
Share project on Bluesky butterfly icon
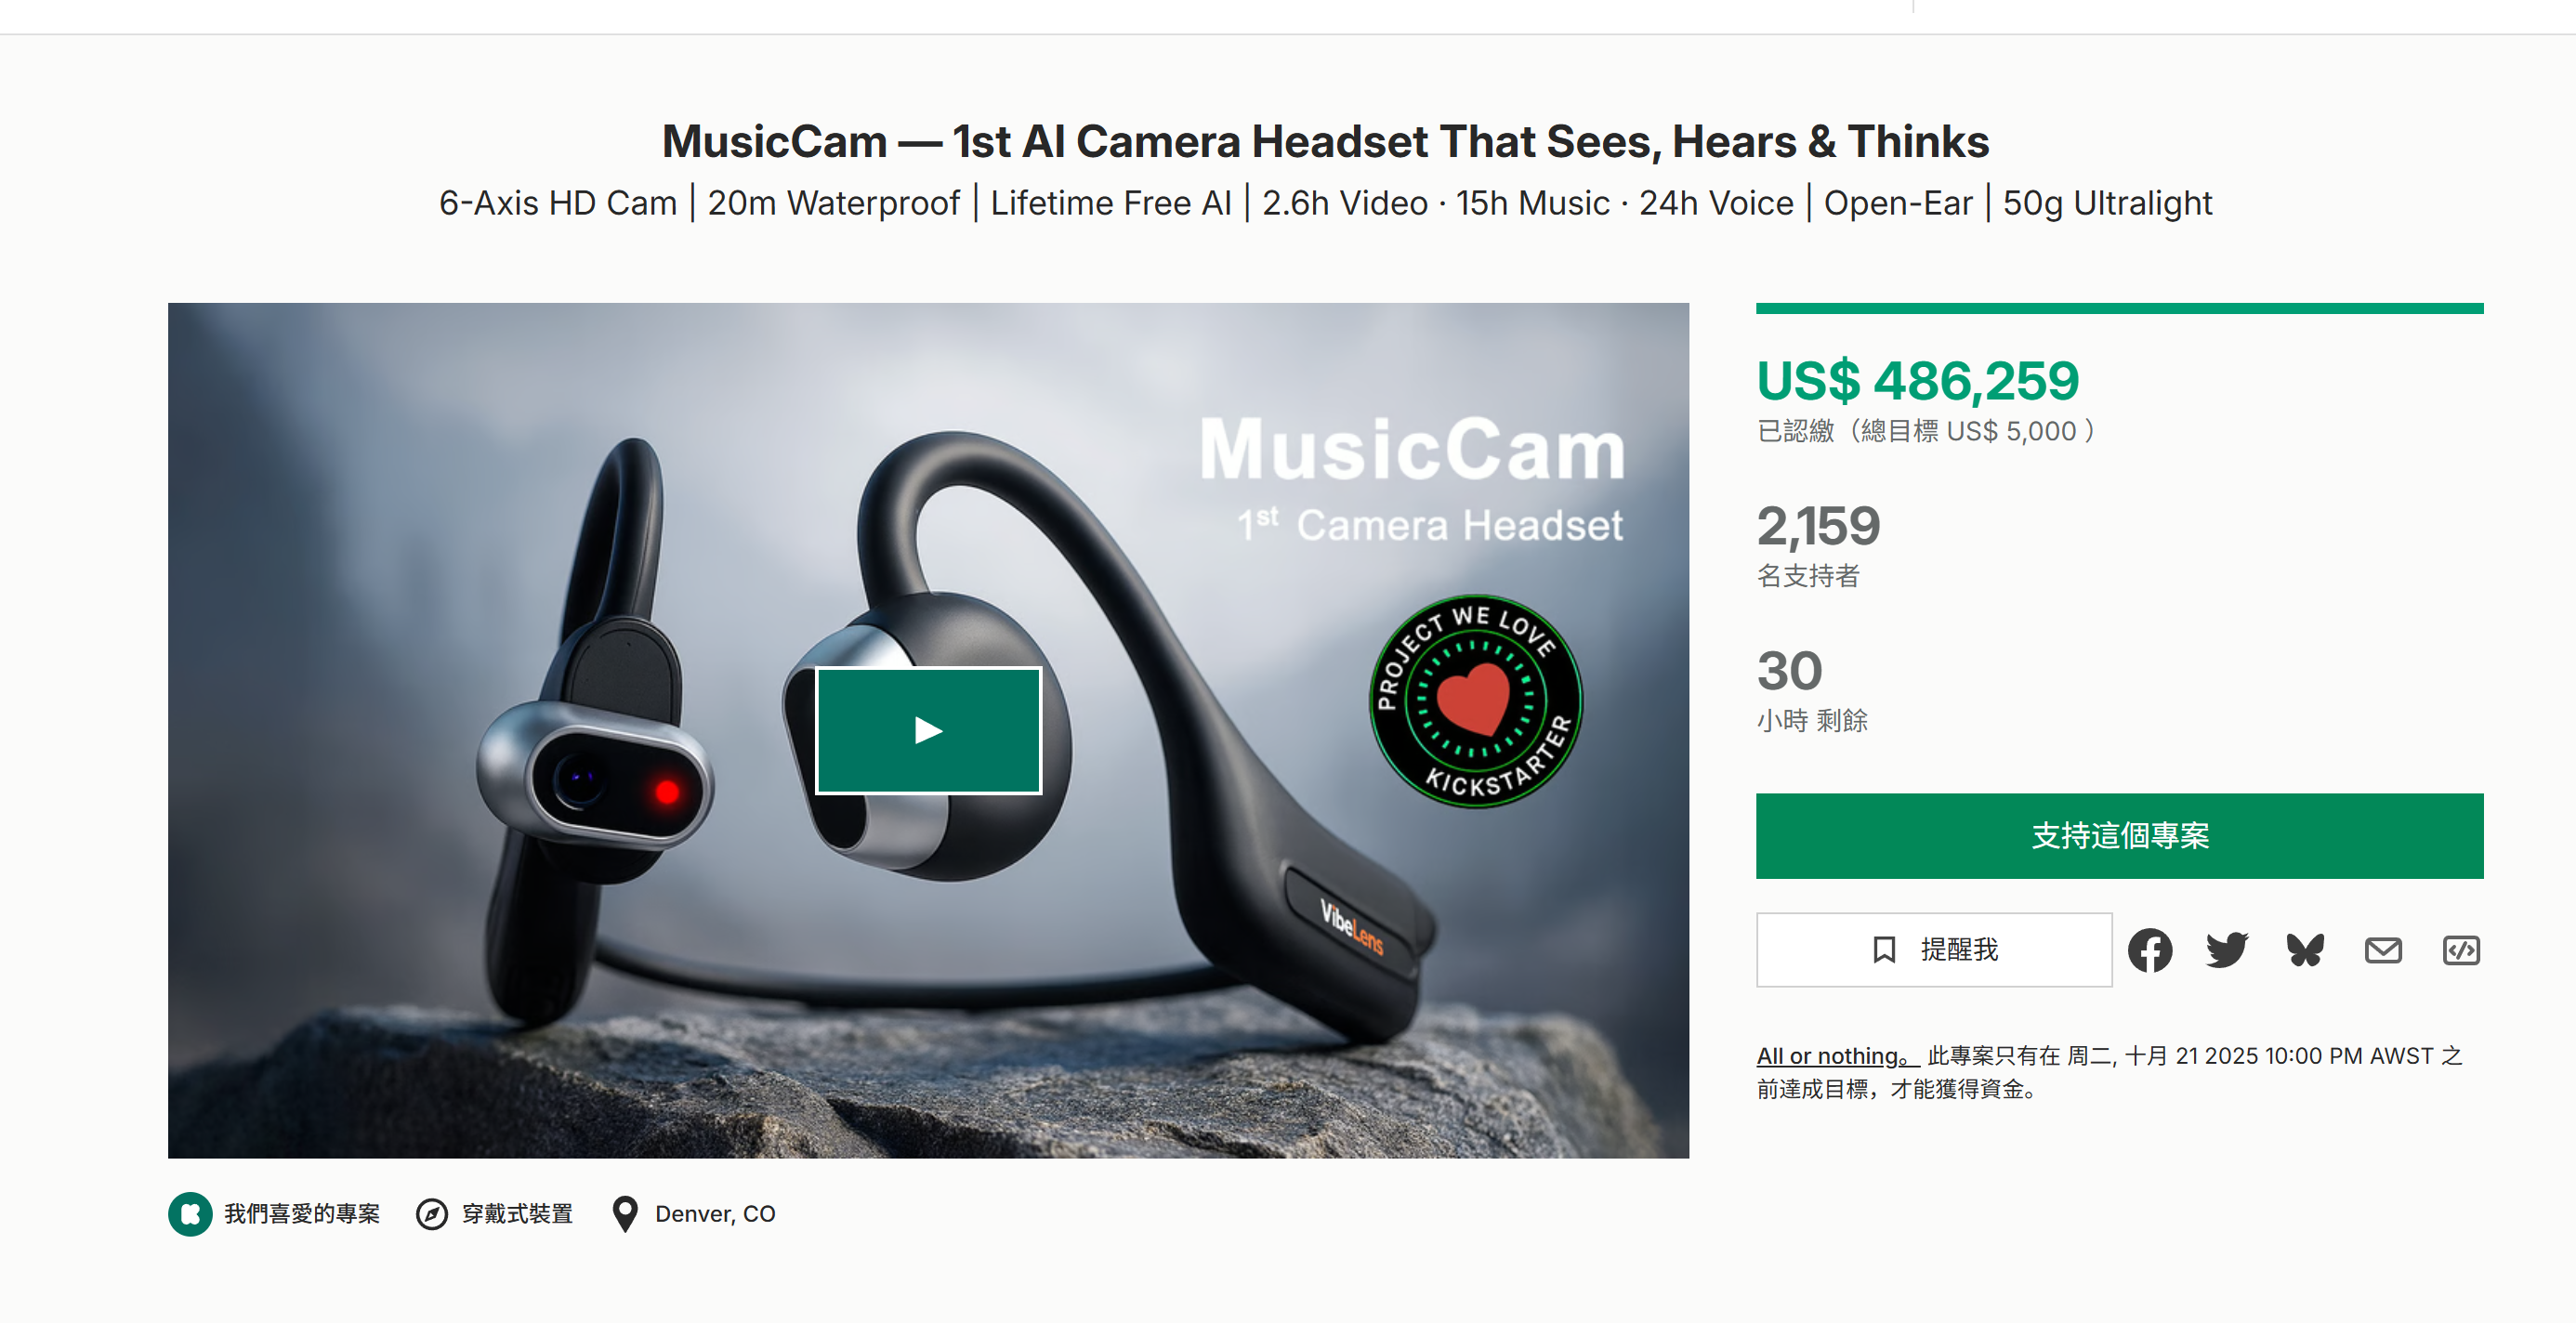(2305, 950)
